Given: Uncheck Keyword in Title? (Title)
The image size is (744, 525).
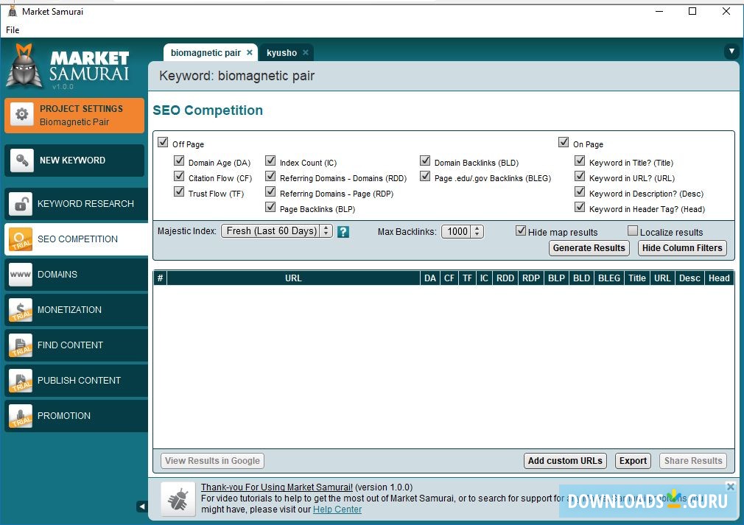Looking at the screenshot, I should click(x=580, y=161).
